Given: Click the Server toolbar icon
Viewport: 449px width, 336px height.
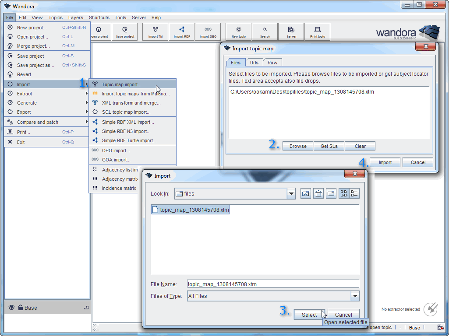Looking at the screenshot, I should (290, 31).
